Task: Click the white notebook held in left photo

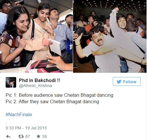Action: tap(55, 47)
